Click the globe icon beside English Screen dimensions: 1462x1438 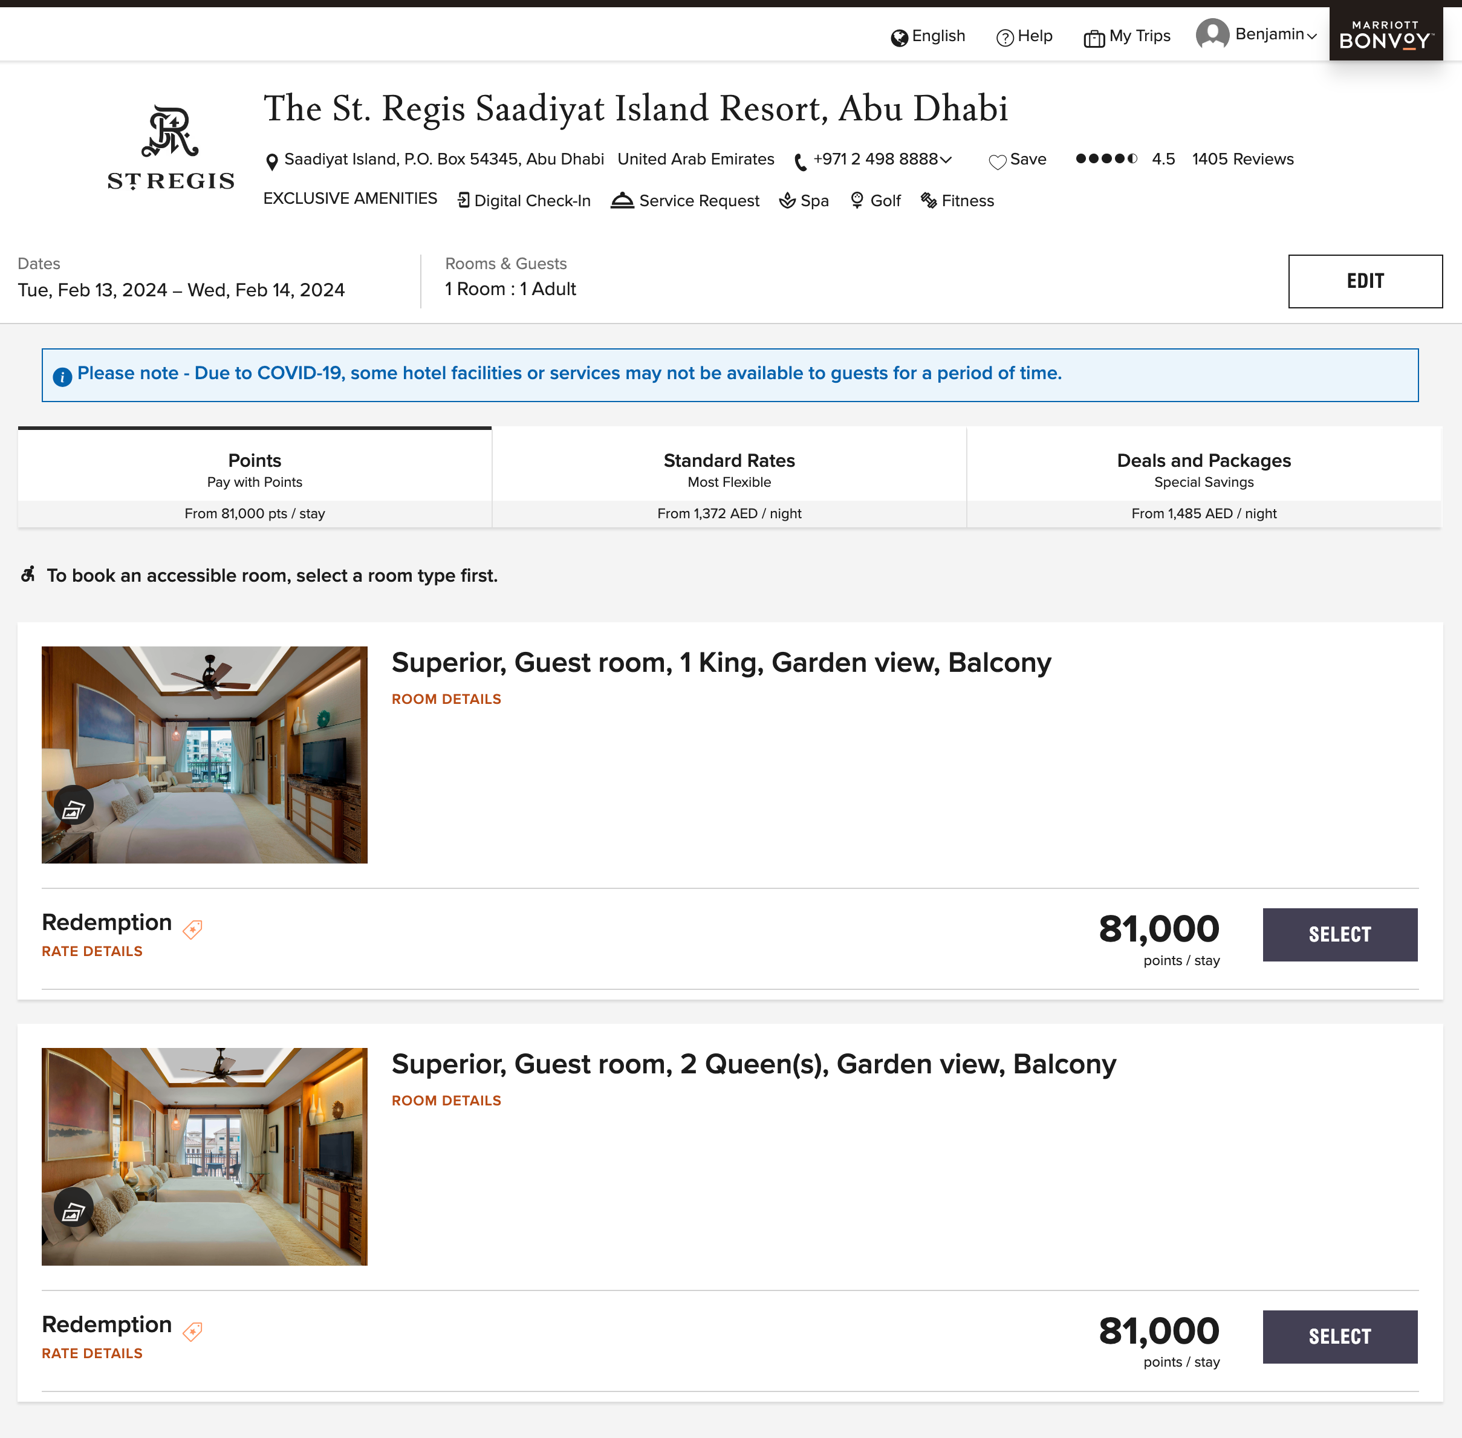click(898, 37)
